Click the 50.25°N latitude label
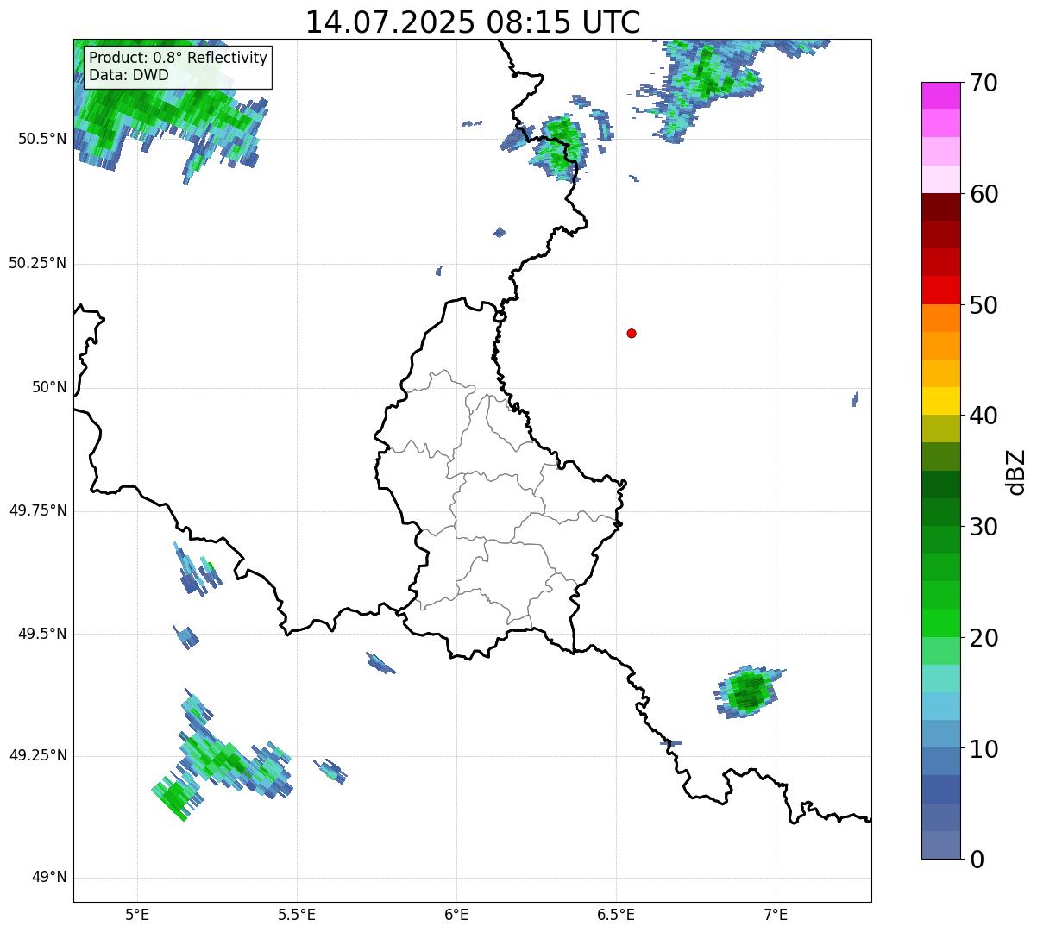The image size is (1037, 932). 38,263
